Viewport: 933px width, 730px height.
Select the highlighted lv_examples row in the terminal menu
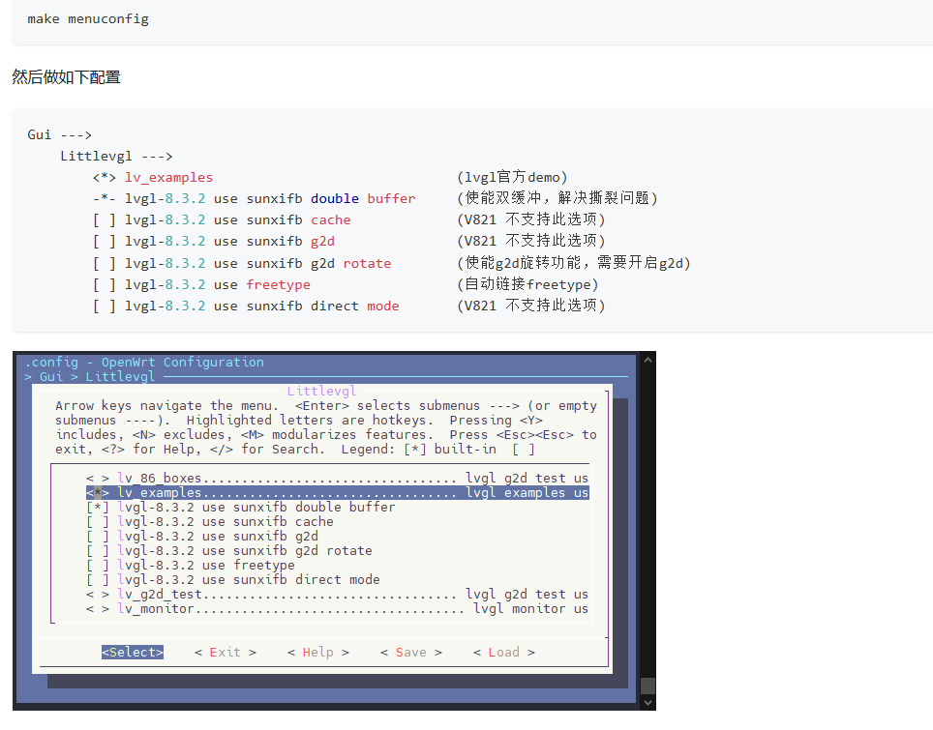(338, 493)
